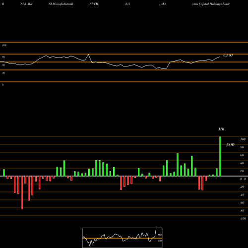Click the RSI peak in the line chart
This screenshot has height=248, width=248.
(89, 55)
